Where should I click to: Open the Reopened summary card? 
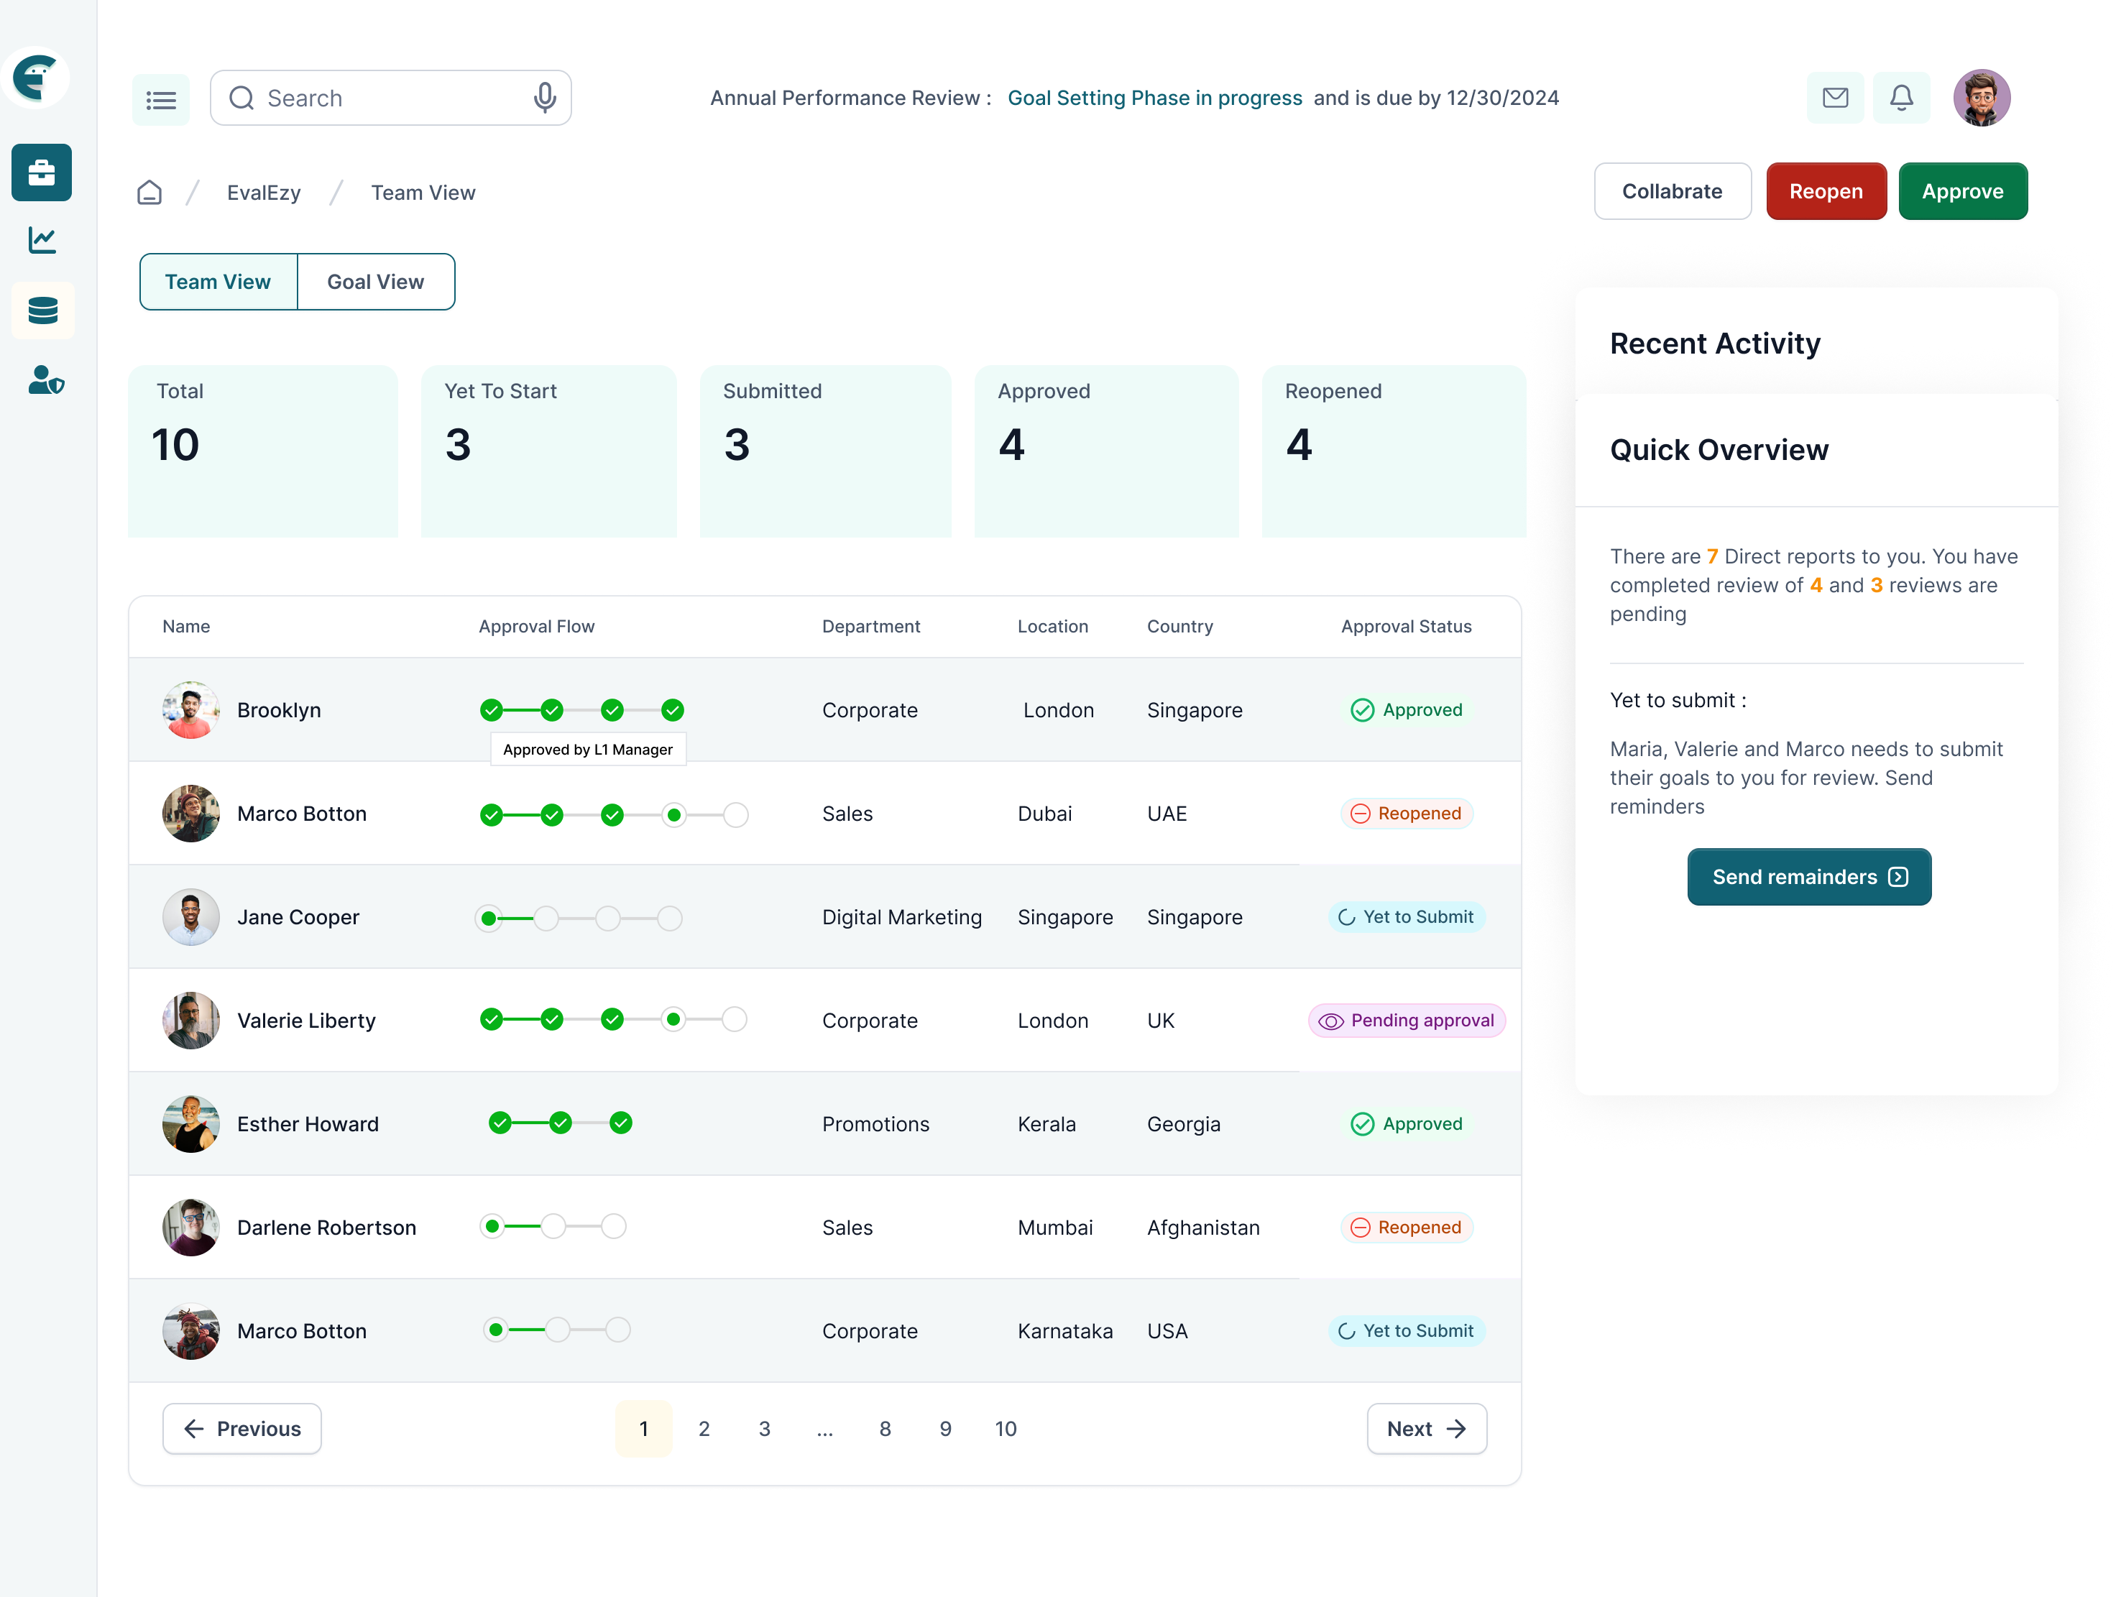[x=1393, y=451]
